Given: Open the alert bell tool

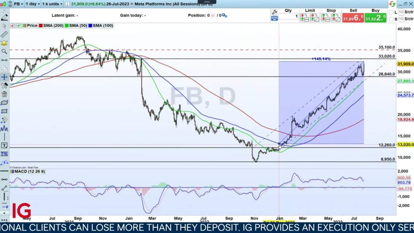Looking at the screenshot, I should 4,43.
